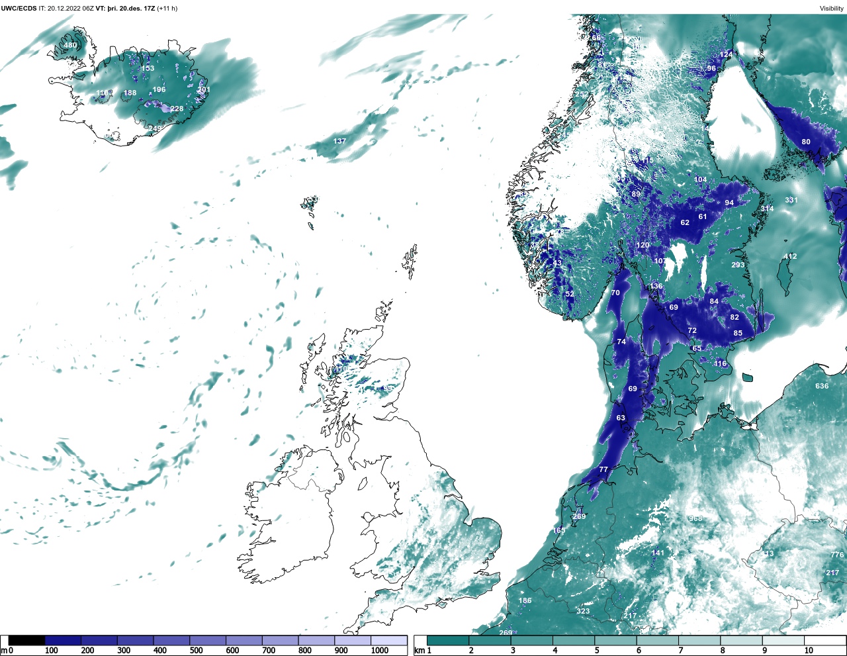Click the 84 value over southern Sweden
Image resolution: width=847 pixels, height=656 pixels.
click(714, 302)
